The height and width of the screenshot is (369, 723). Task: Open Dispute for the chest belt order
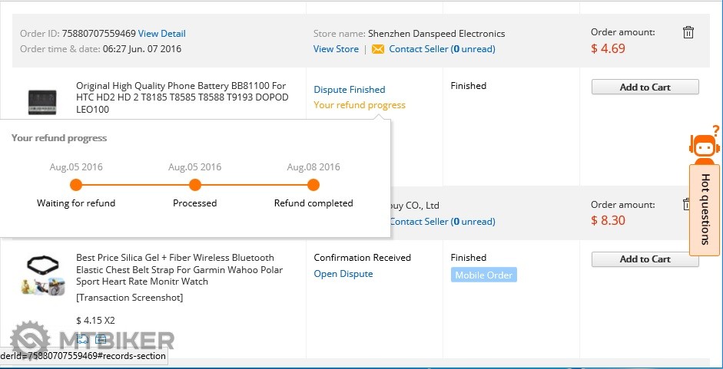(343, 274)
